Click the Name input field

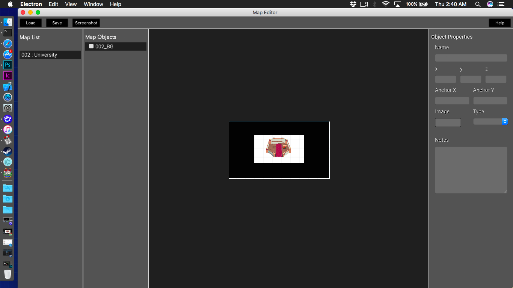471,58
